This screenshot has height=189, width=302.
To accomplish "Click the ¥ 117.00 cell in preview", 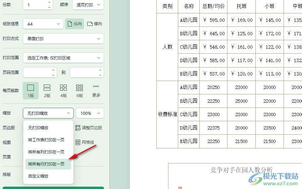I will click(242, 60).
